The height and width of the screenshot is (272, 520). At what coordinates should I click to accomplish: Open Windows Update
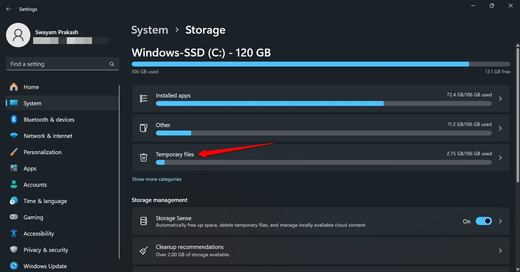click(45, 266)
